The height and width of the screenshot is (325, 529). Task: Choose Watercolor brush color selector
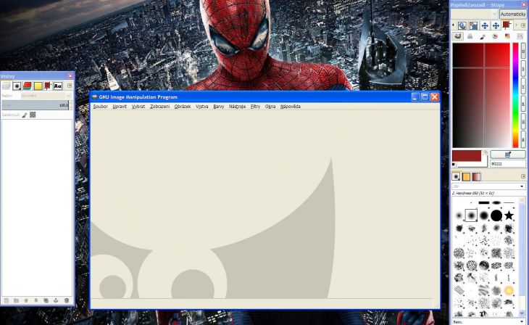point(483,36)
